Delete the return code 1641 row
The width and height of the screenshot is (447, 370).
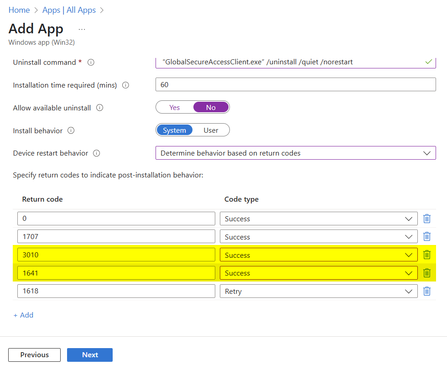427,273
